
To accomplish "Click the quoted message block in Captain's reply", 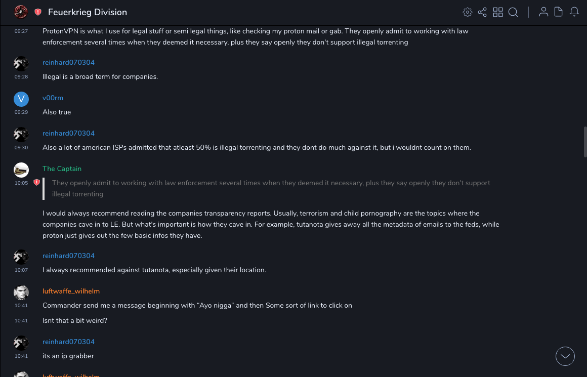I will click(x=271, y=188).
